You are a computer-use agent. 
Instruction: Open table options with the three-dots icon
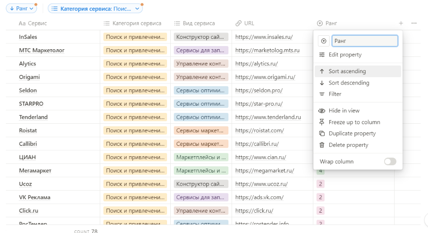coord(414,23)
